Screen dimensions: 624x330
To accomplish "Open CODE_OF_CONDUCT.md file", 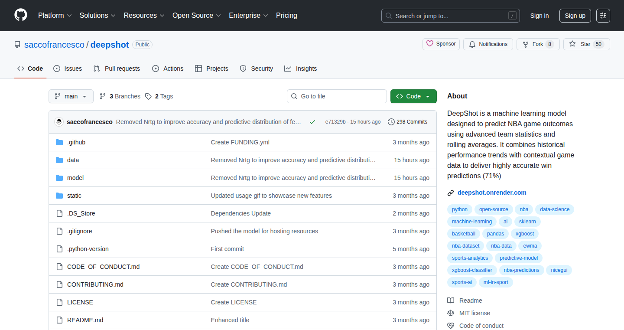I will (x=103, y=267).
